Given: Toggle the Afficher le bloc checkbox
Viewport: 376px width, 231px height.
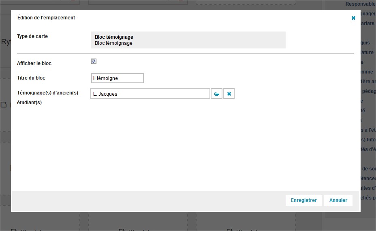Looking at the screenshot, I should [94, 61].
